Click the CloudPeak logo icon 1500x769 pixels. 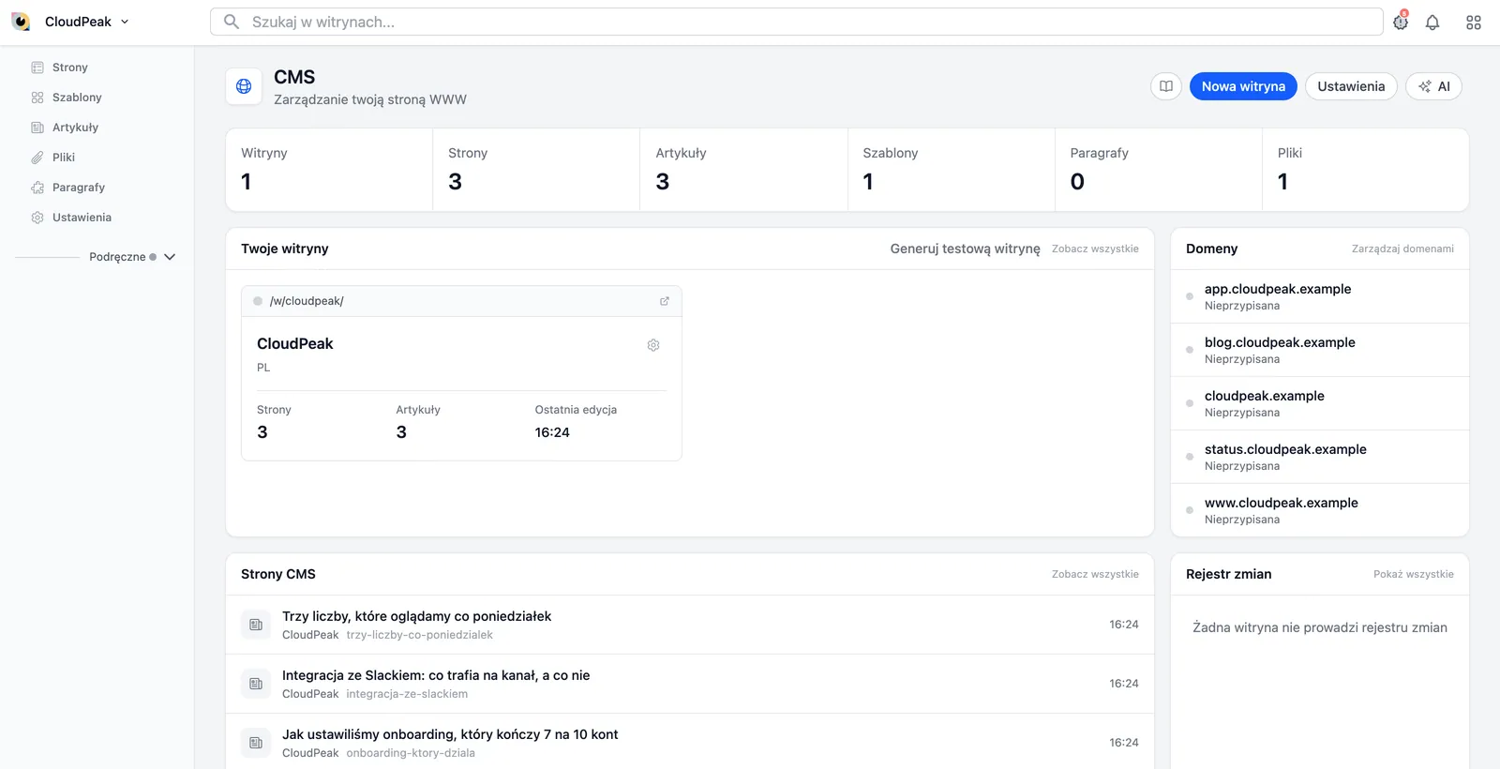[x=21, y=22]
